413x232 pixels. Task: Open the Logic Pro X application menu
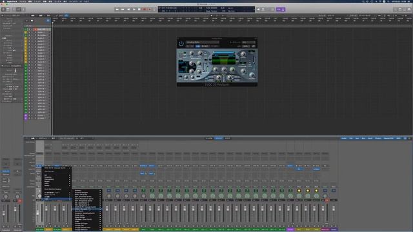[11, 1]
